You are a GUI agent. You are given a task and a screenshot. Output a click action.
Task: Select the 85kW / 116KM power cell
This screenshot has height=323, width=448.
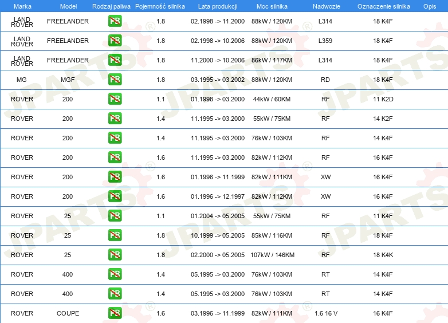272,235
